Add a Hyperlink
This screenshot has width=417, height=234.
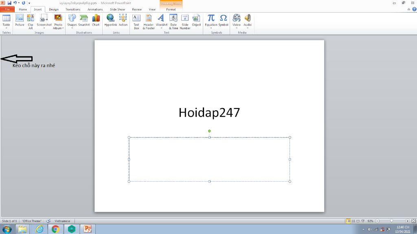tap(110, 20)
